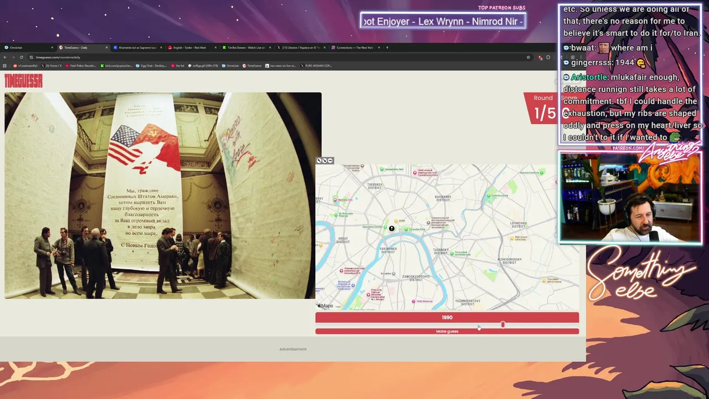This screenshot has width=709, height=399.
Task: Close the Connections tab
Action: 379,48
